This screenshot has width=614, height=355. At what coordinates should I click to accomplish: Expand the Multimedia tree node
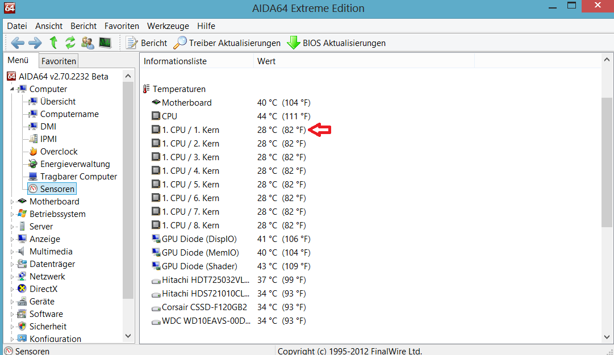pyautogui.click(x=12, y=252)
